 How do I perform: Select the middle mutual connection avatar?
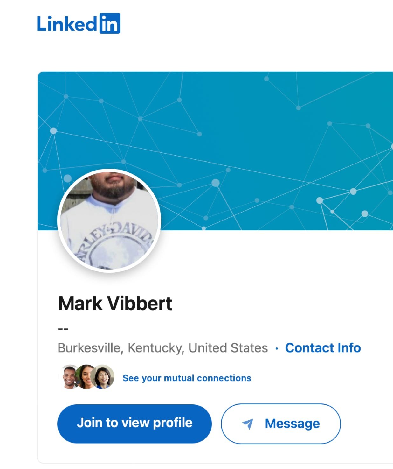coord(85,377)
